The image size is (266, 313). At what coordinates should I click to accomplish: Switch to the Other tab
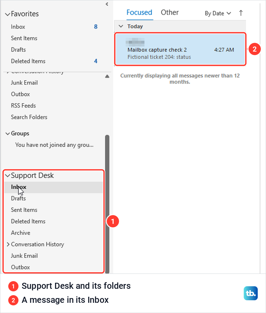pyautogui.click(x=170, y=12)
